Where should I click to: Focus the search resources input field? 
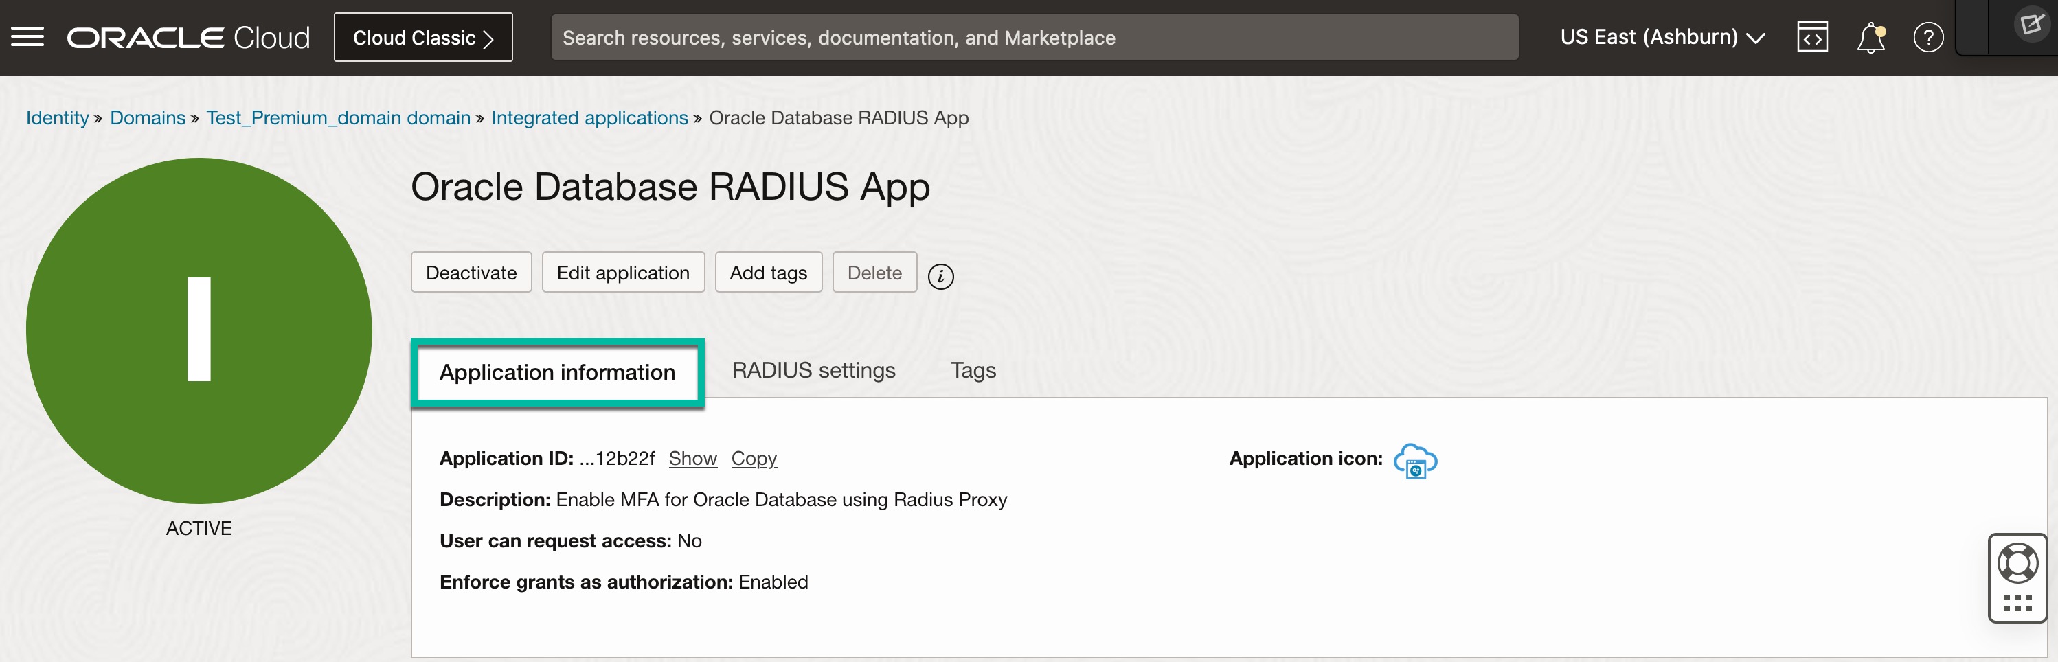(1034, 38)
